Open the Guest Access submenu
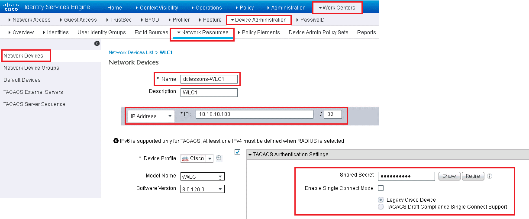 (78, 20)
